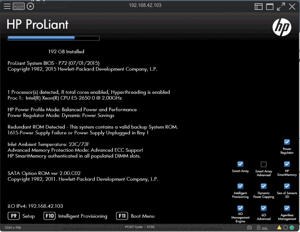Click the green power status icon

(292, 228)
